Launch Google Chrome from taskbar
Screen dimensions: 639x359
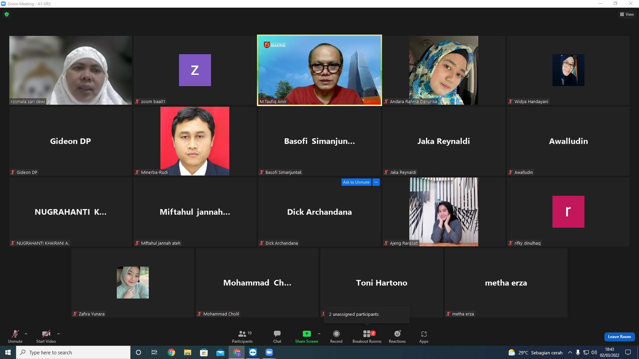[x=171, y=352]
